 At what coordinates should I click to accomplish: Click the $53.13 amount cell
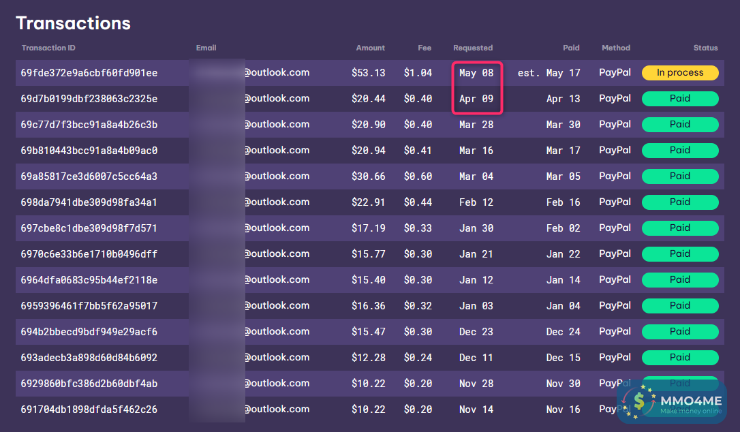point(368,73)
